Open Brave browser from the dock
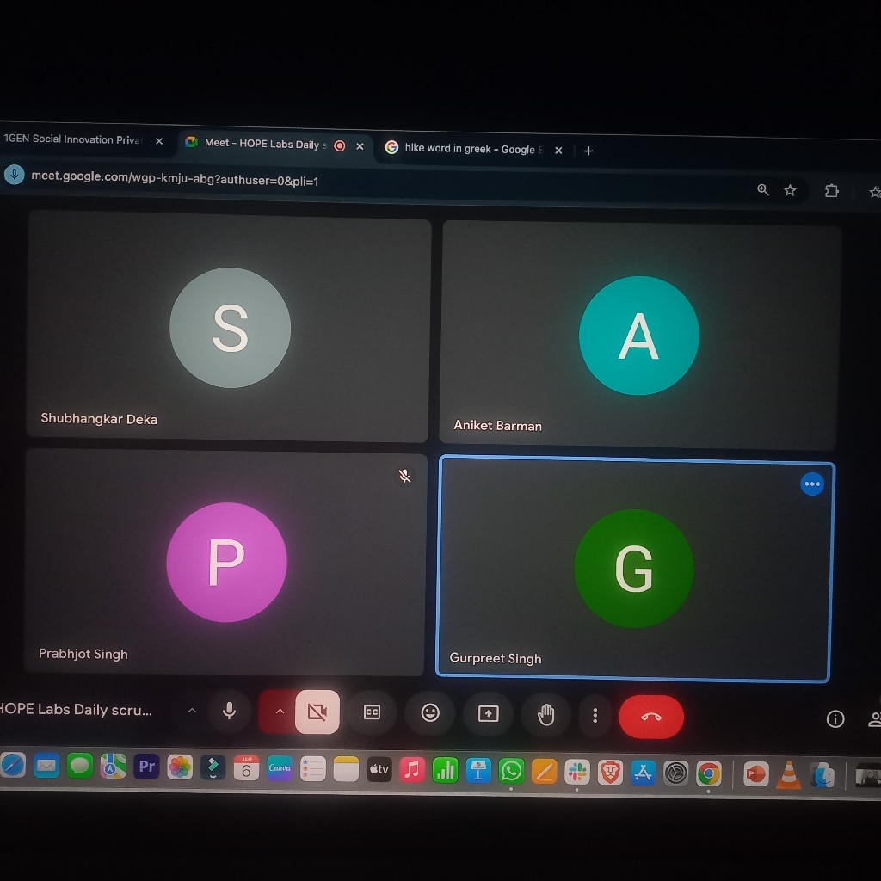The height and width of the screenshot is (881, 881). click(x=610, y=773)
